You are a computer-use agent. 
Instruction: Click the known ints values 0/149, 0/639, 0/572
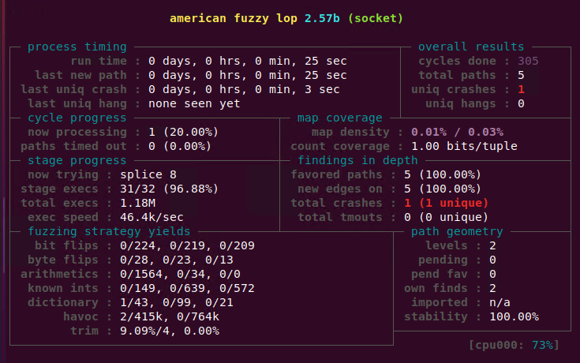click(187, 288)
